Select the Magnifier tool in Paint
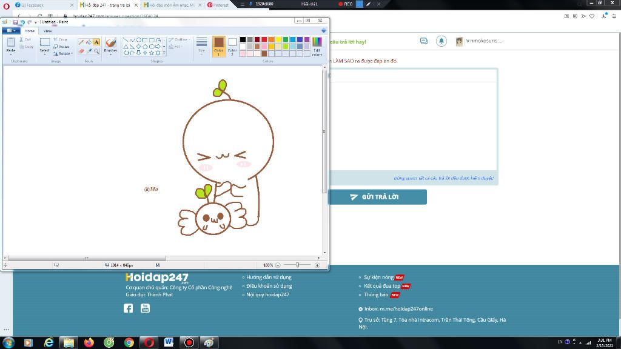The height and width of the screenshot is (349, 621). pos(96,51)
